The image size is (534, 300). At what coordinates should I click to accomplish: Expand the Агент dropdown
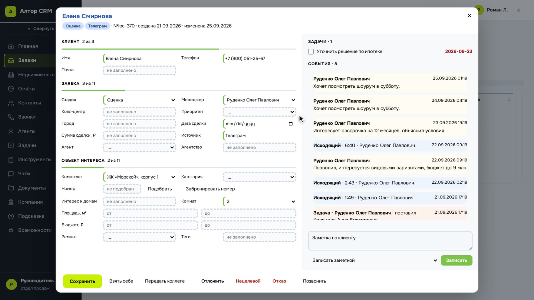pyautogui.click(x=140, y=147)
